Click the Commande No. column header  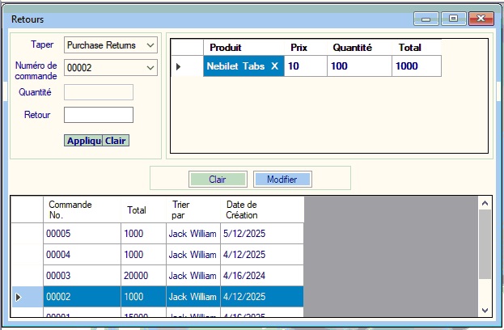click(82, 209)
